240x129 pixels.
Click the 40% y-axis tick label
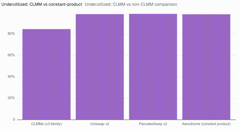[11, 77]
